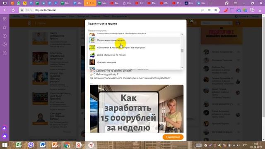
Task: Click the tab manager icon at far left
Action: coord(5,3)
